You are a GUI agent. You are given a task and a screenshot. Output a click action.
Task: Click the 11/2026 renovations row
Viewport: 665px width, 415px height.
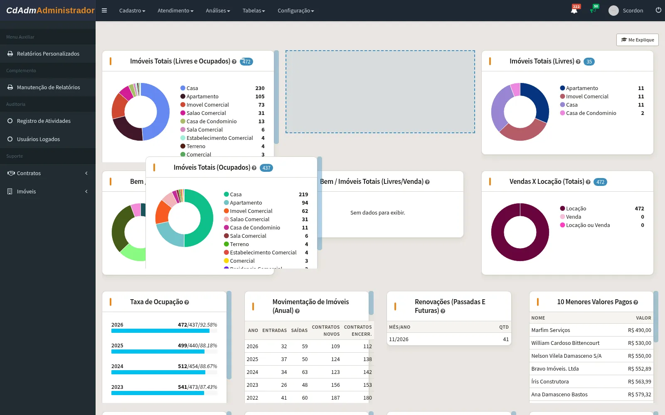pos(449,339)
